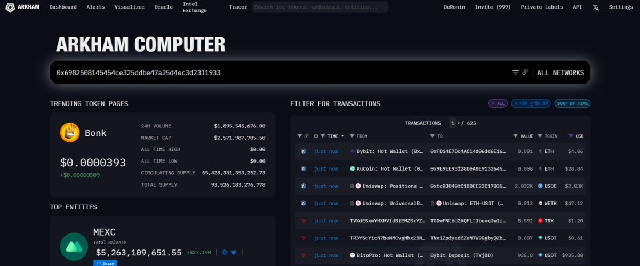640x266 pixels.
Task: Click the Bonk token coin icon
Action: 70,132
